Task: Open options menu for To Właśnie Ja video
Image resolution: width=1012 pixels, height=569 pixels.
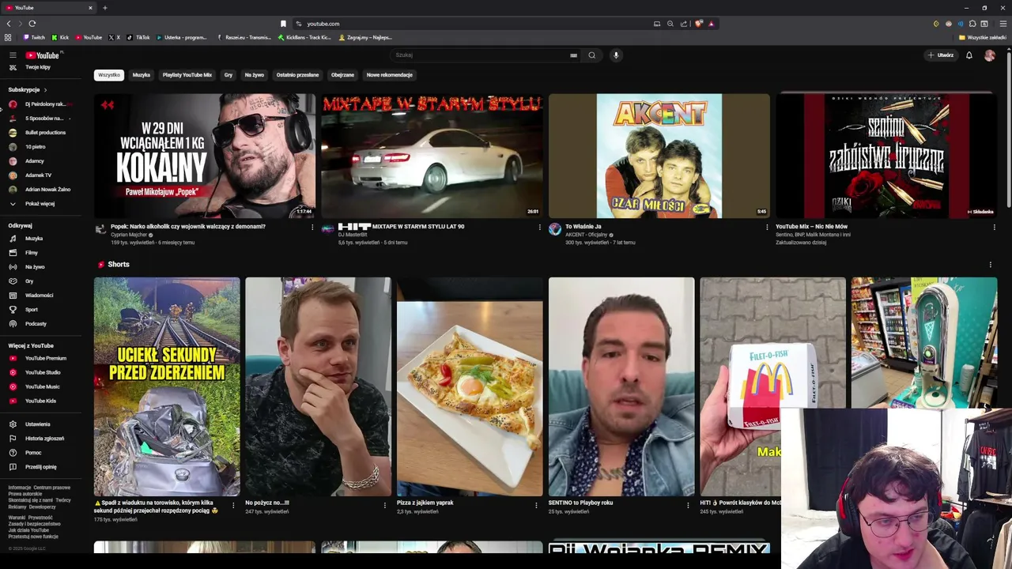Action: (767, 228)
